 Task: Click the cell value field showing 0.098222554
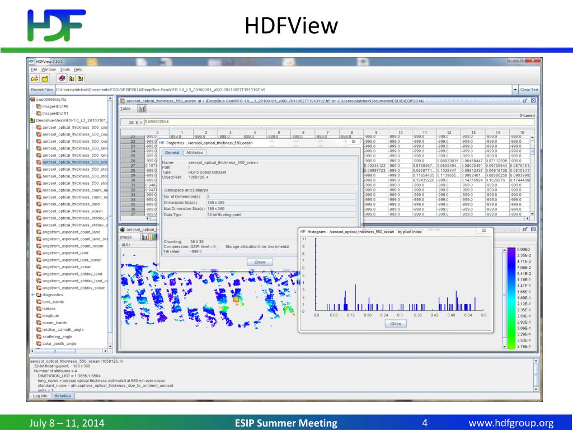click(339, 121)
